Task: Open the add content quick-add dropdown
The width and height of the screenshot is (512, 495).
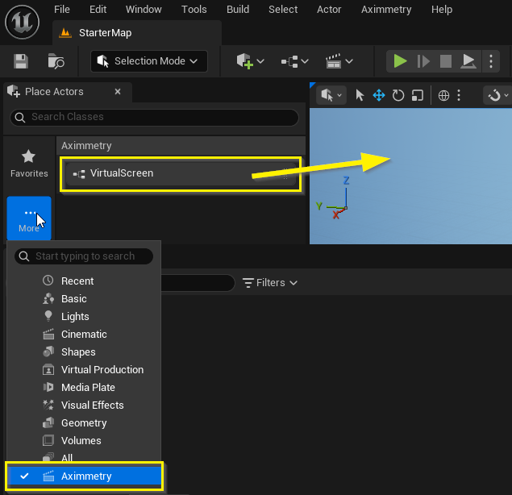Action: pos(250,61)
